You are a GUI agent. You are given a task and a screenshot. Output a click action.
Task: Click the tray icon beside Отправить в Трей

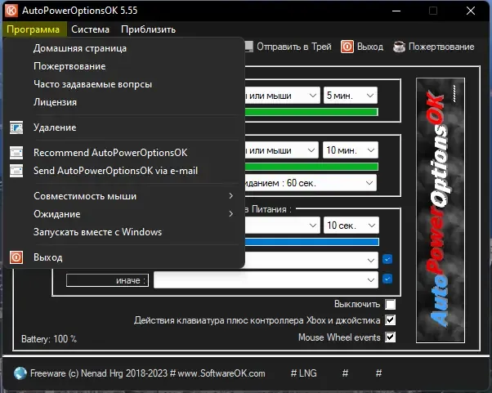coord(248,47)
